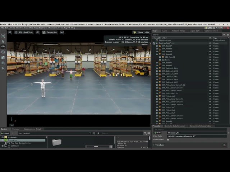Hide the SM_floor27 prim via eye icon
Image resolution: width=230 pixels, height=172 pixels.
coord(210,46)
